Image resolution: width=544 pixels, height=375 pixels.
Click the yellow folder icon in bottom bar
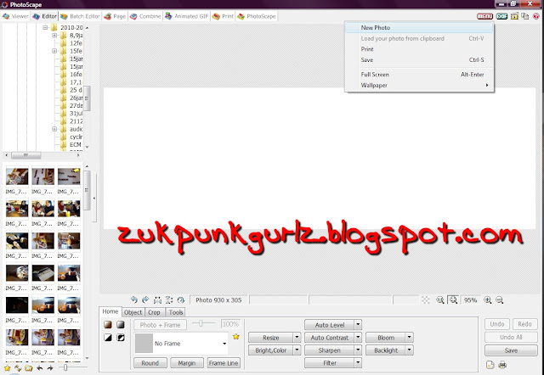pyautogui.click(x=28, y=368)
